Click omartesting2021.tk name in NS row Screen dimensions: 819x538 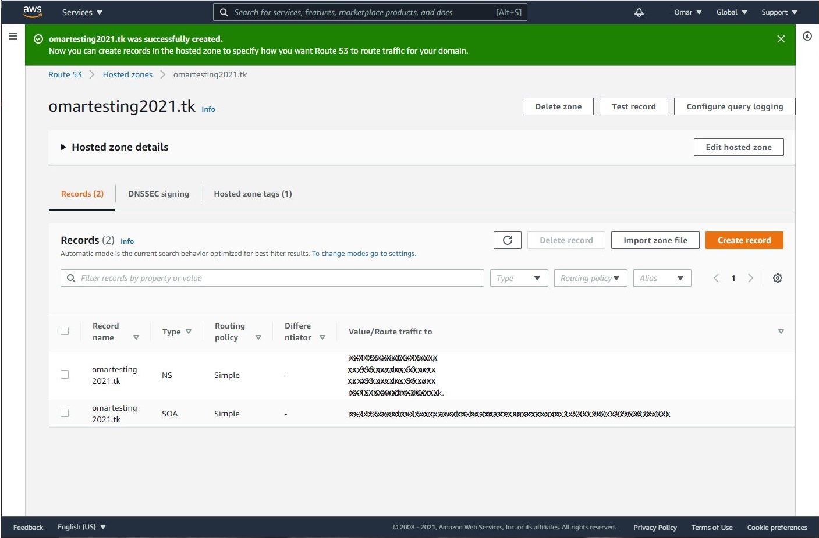(x=115, y=375)
